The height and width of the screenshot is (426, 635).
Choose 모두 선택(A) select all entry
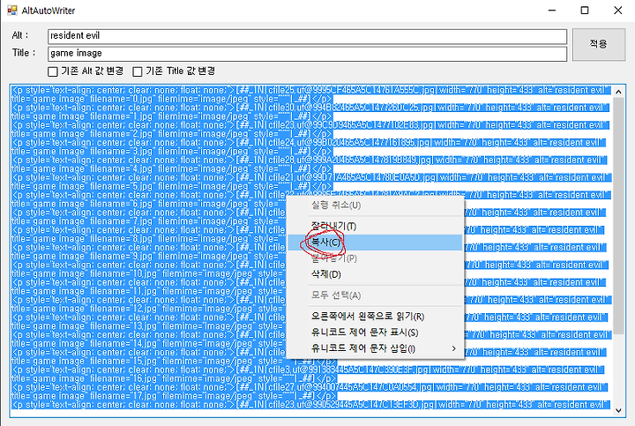click(x=375, y=295)
